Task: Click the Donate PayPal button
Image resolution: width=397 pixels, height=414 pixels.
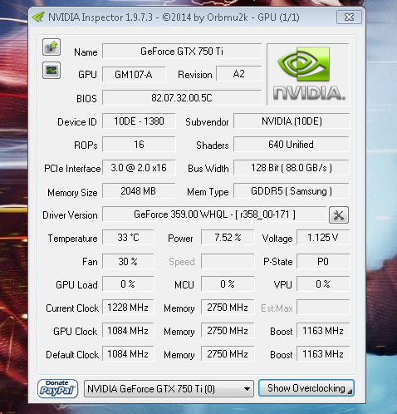Action: 57,388
